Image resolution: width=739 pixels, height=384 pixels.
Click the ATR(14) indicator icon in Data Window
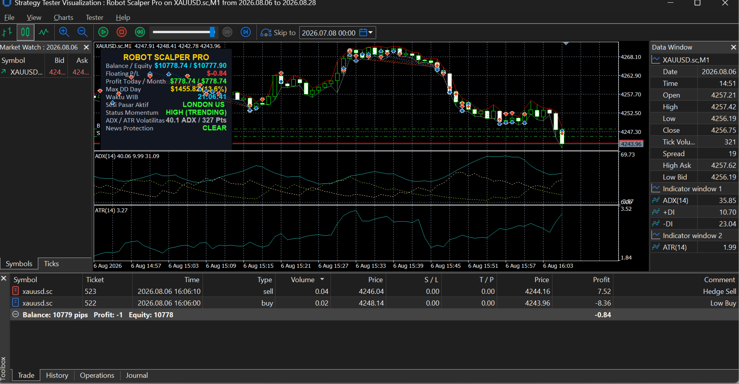656,247
